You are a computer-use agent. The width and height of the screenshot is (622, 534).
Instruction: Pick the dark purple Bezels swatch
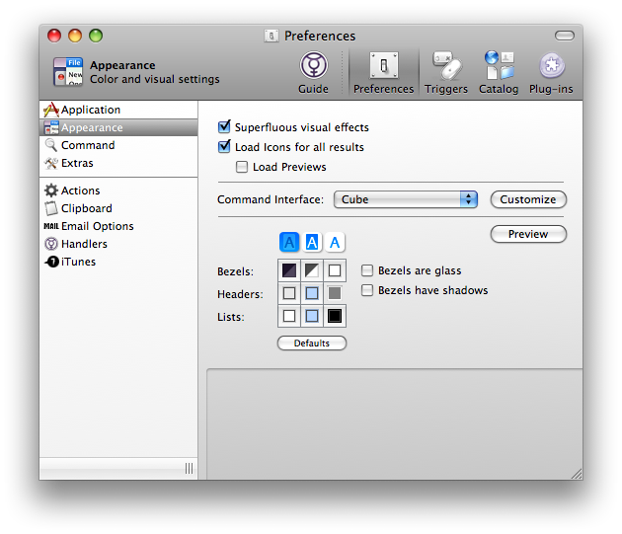(x=289, y=270)
